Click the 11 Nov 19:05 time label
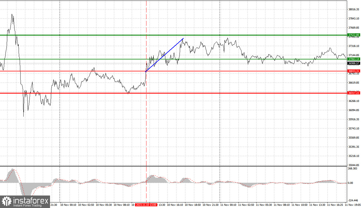Screen dimensions: 361x208 (353, 205)
